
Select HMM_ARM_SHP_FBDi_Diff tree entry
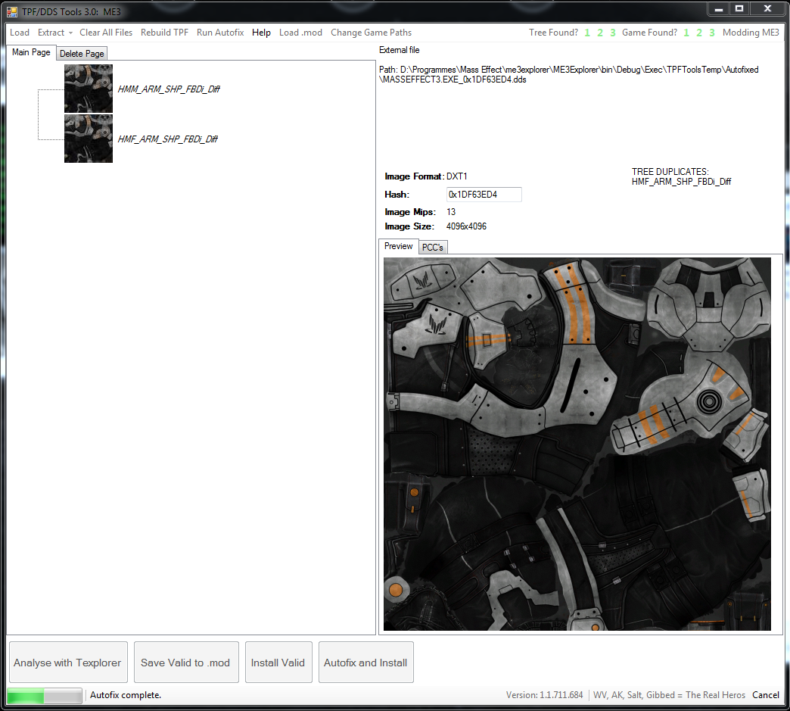(169, 89)
